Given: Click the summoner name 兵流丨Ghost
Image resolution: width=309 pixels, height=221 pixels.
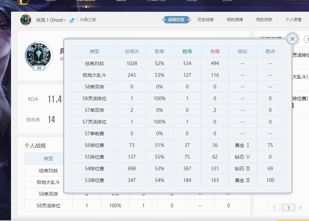Looking at the screenshot, I should click(51, 20).
